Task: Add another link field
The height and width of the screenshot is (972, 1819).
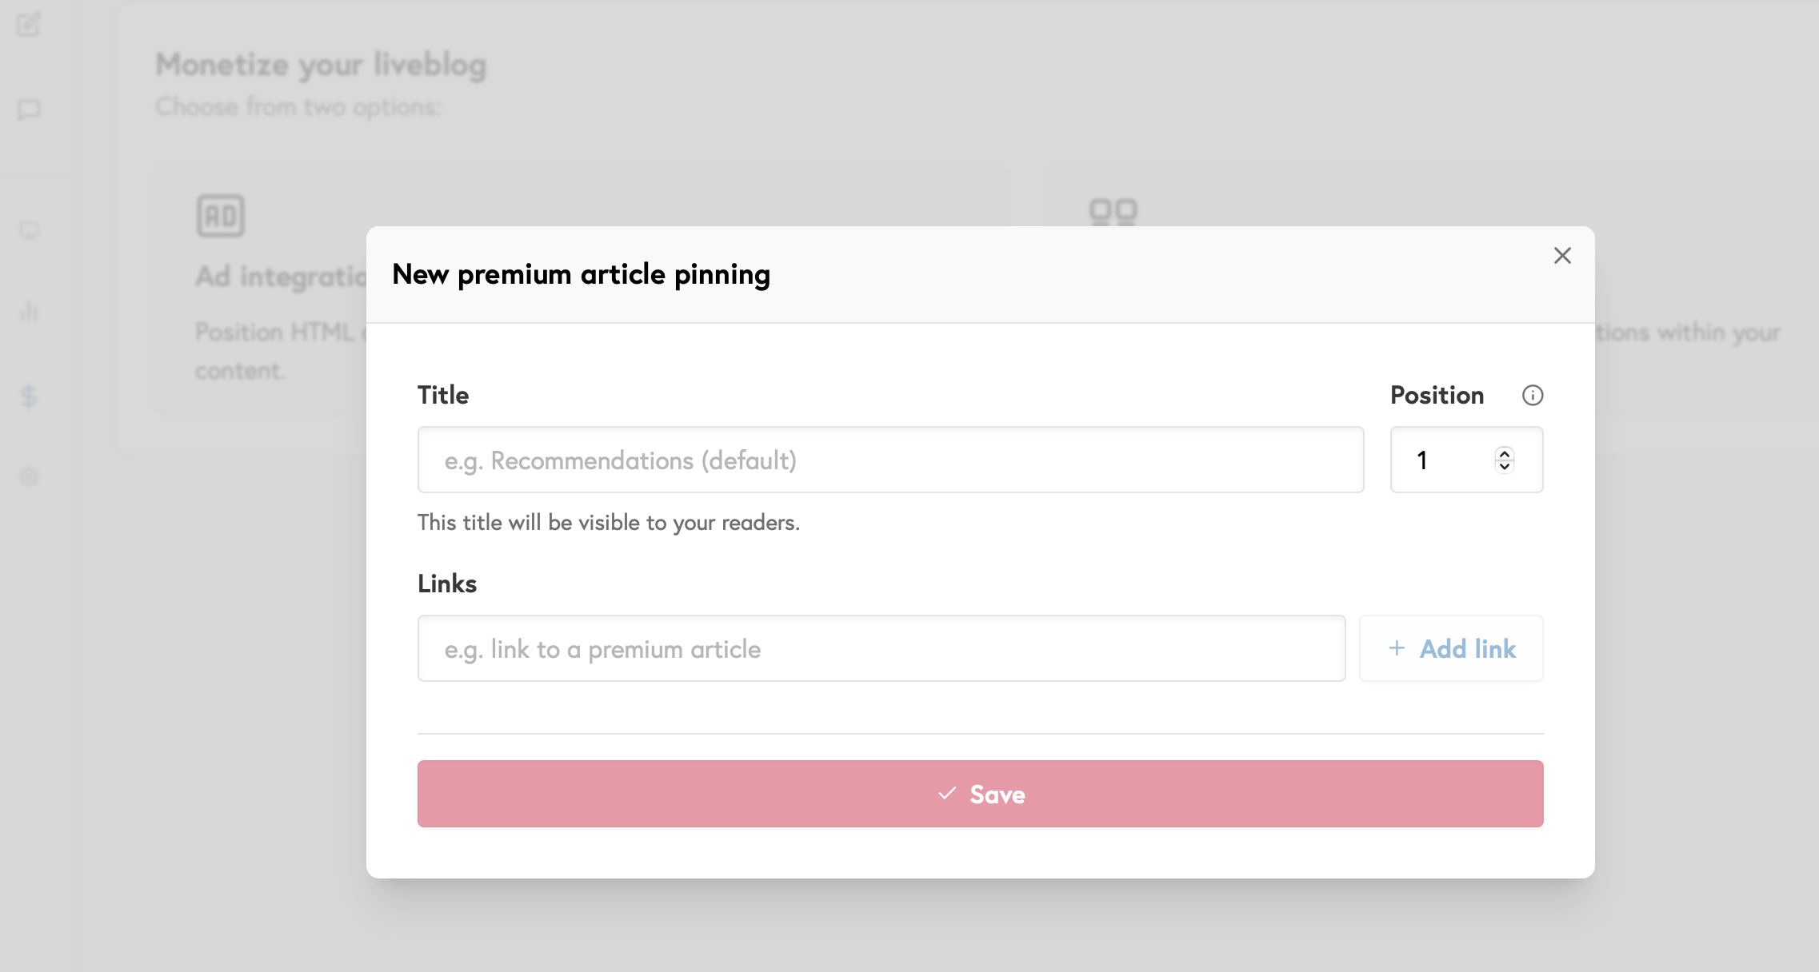Action: point(1451,648)
